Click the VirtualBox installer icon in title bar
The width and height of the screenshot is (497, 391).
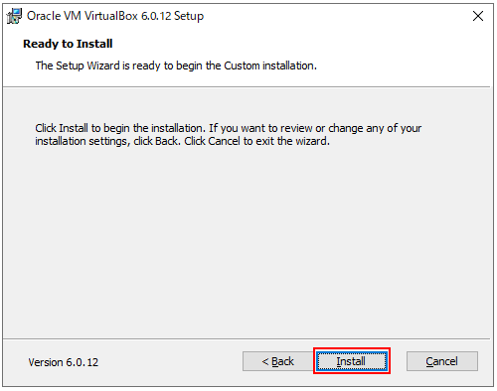pos(14,16)
